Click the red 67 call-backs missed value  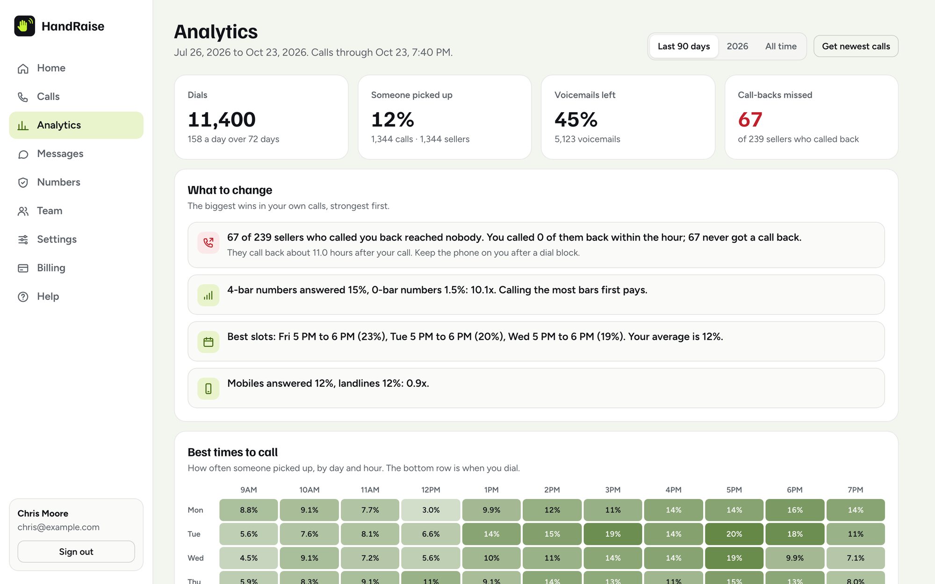(750, 120)
